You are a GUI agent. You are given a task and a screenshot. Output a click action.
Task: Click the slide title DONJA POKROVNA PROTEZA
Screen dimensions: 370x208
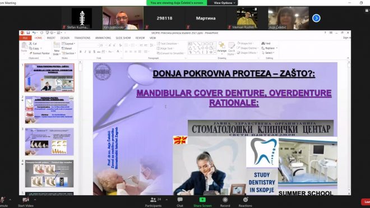point(234,73)
